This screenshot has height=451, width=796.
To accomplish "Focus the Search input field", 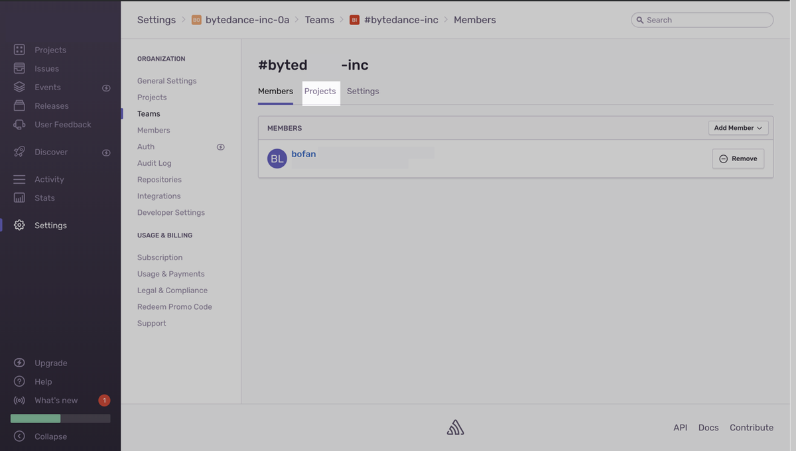I will tap(702, 20).
